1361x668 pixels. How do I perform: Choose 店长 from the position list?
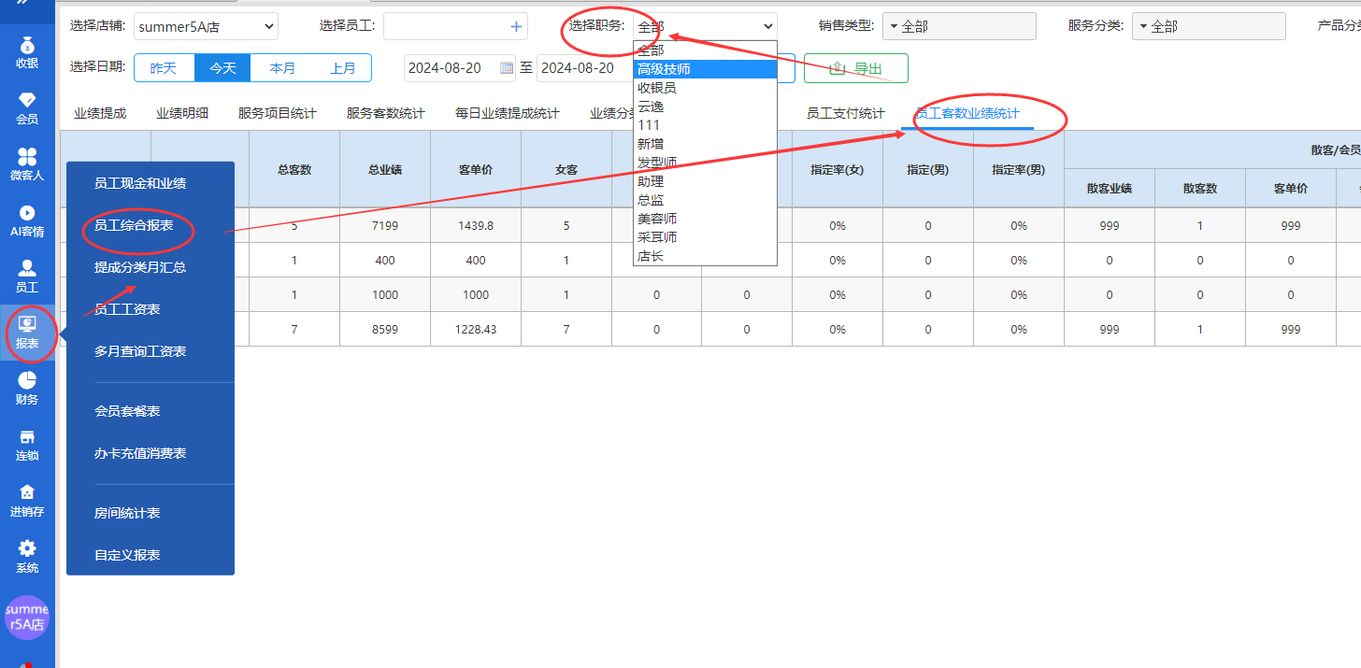coord(705,256)
